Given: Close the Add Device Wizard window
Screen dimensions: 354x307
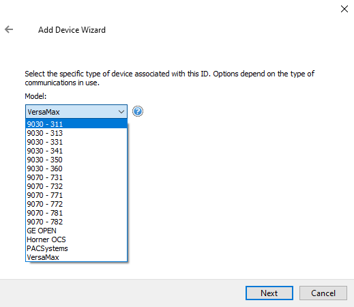Looking at the screenshot, I should (x=344, y=9).
